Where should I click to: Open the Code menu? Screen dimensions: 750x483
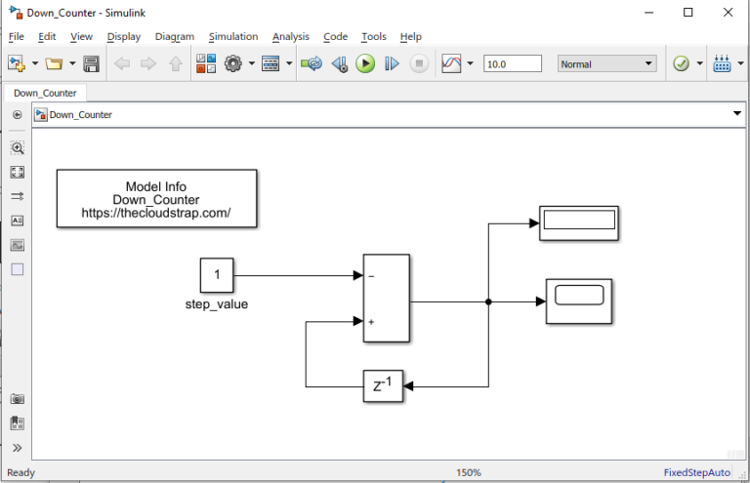click(x=335, y=36)
